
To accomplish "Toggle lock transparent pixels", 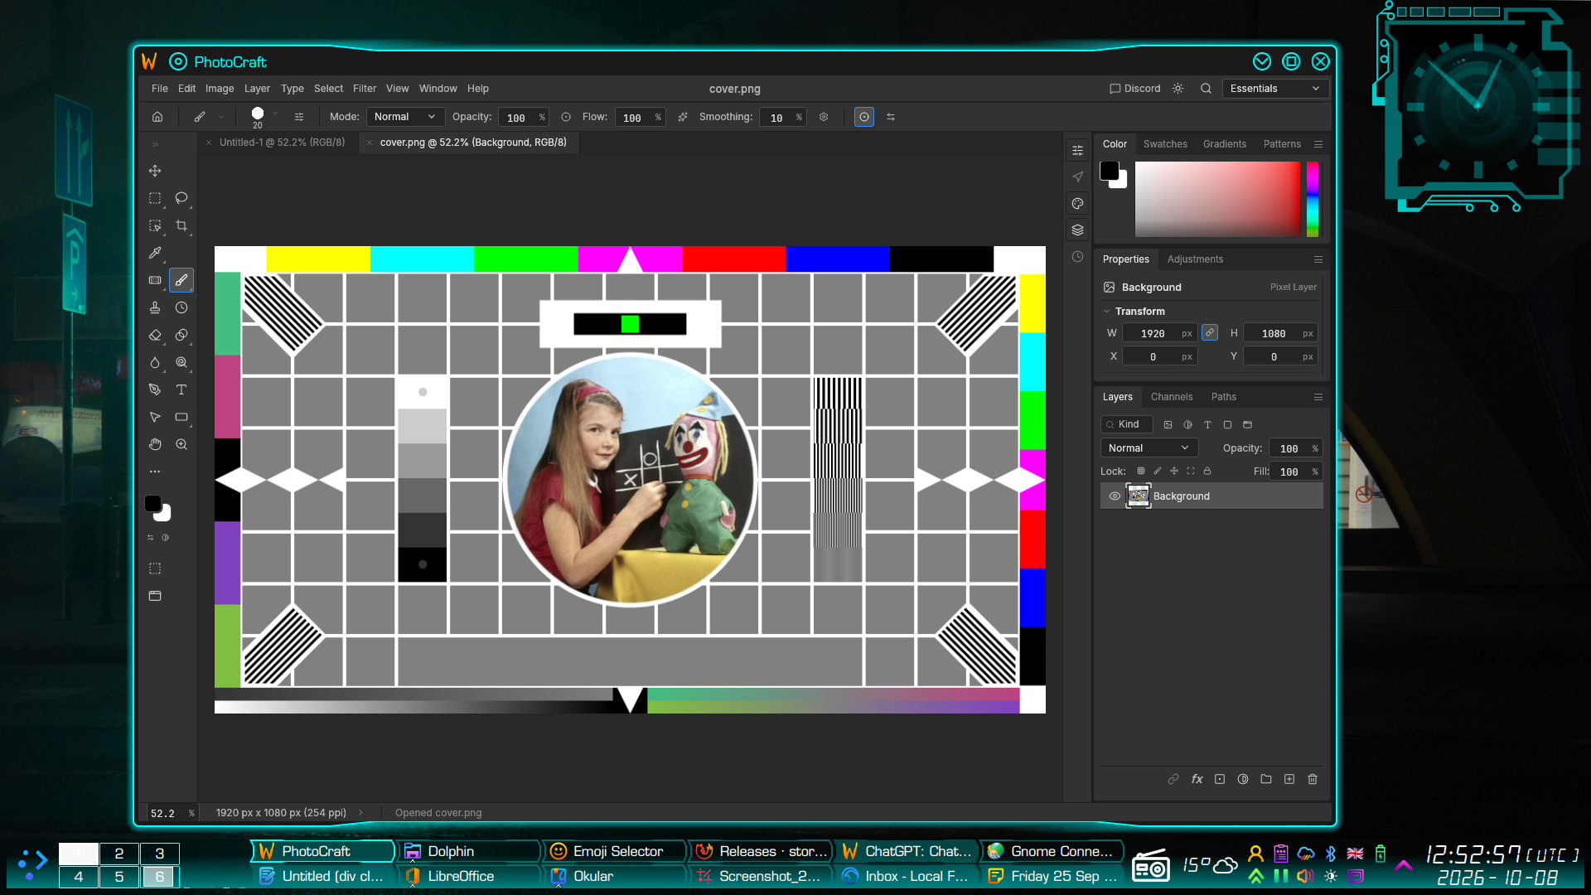I will [1141, 471].
